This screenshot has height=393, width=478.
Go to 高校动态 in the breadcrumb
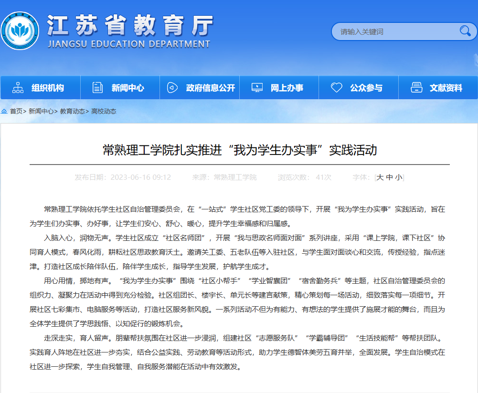coord(104,112)
